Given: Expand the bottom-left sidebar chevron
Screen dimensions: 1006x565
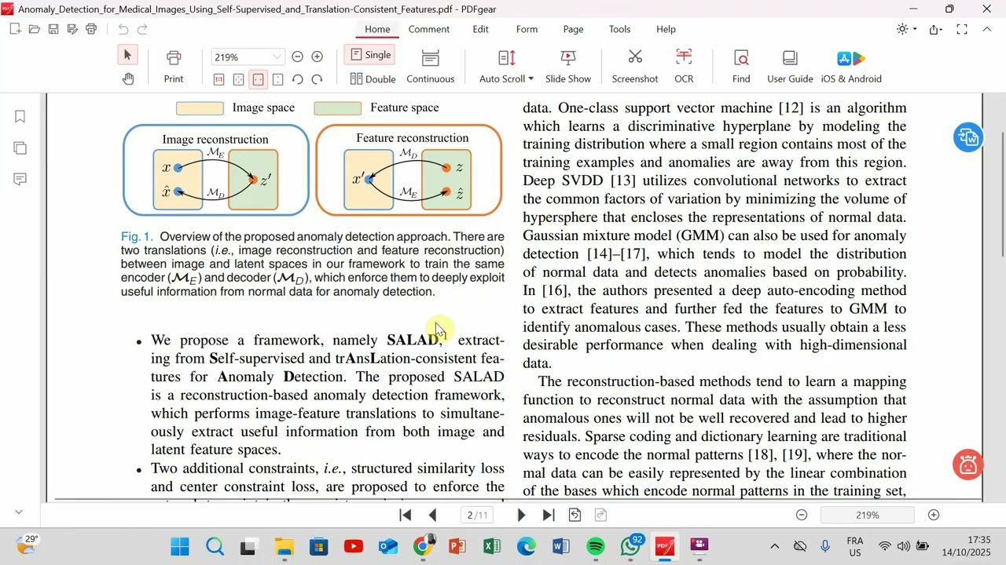Looking at the screenshot, I should pos(20,512).
